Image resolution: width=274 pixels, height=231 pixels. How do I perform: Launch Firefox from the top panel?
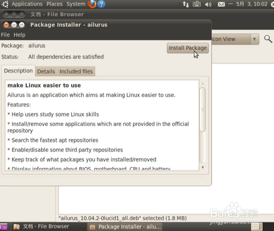92,4
